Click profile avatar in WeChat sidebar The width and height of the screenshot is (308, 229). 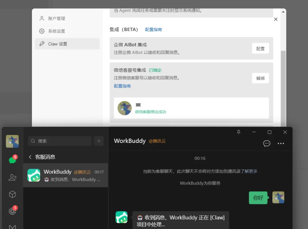coord(12,141)
